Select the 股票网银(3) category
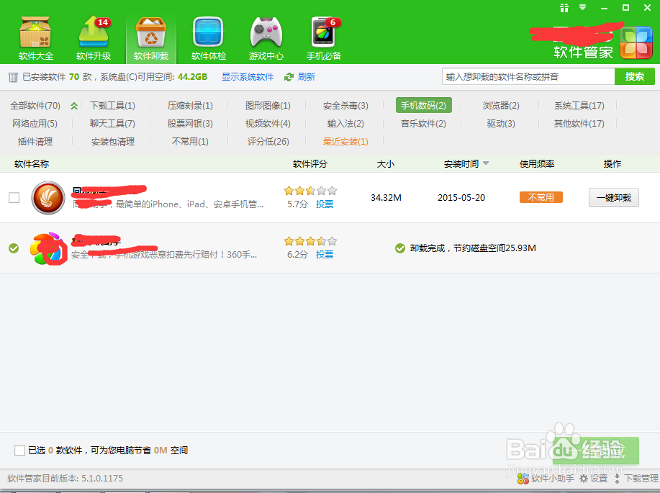Viewport: 660px width, 493px height. point(190,123)
